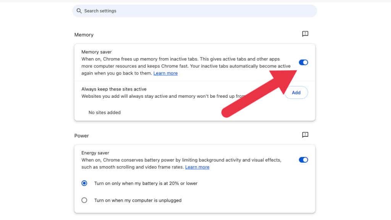Open the feedback icon beside the Power heading
The image size is (391, 220).
tap(305, 135)
